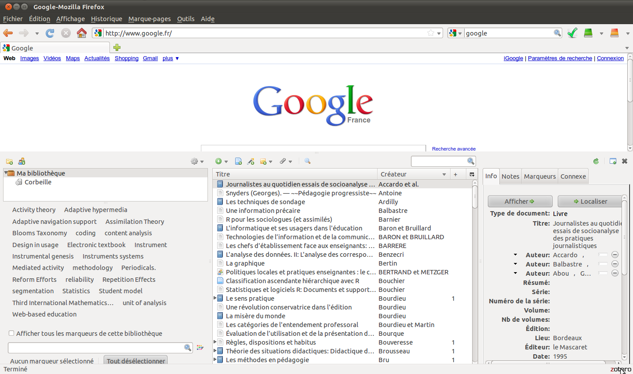Expand 'Les méthodes en pédagogie' item
The image size is (633, 374).
[215, 360]
